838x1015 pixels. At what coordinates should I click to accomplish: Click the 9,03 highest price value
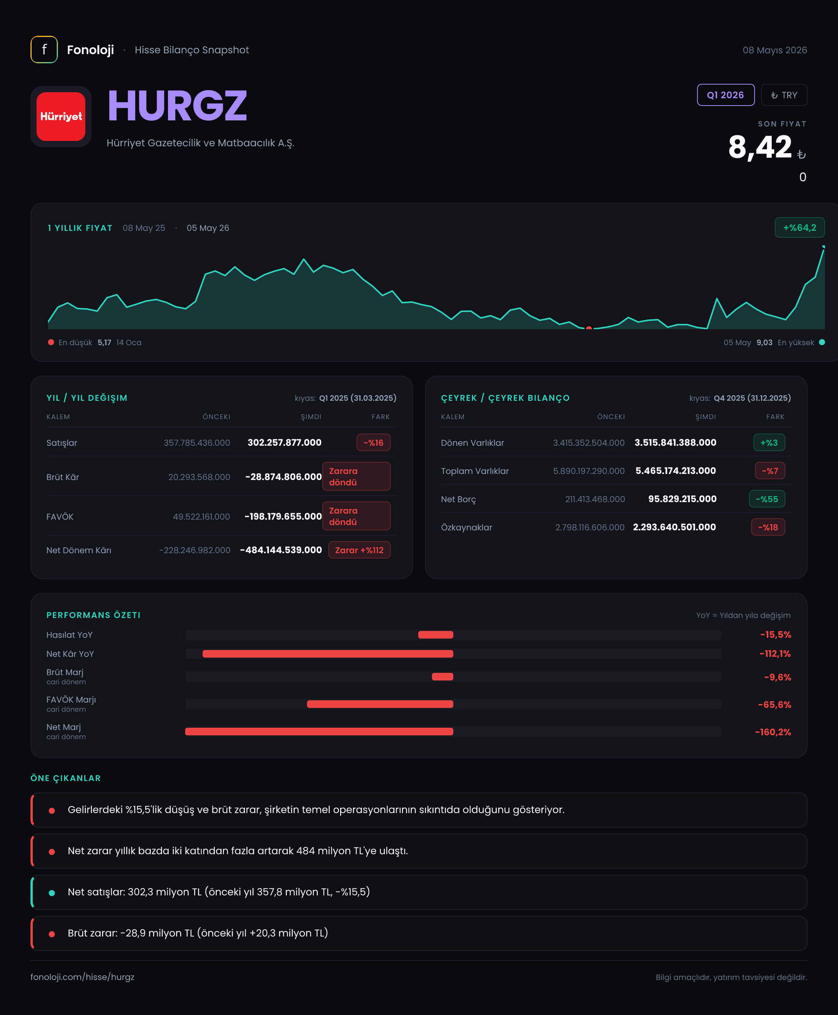click(x=764, y=343)
